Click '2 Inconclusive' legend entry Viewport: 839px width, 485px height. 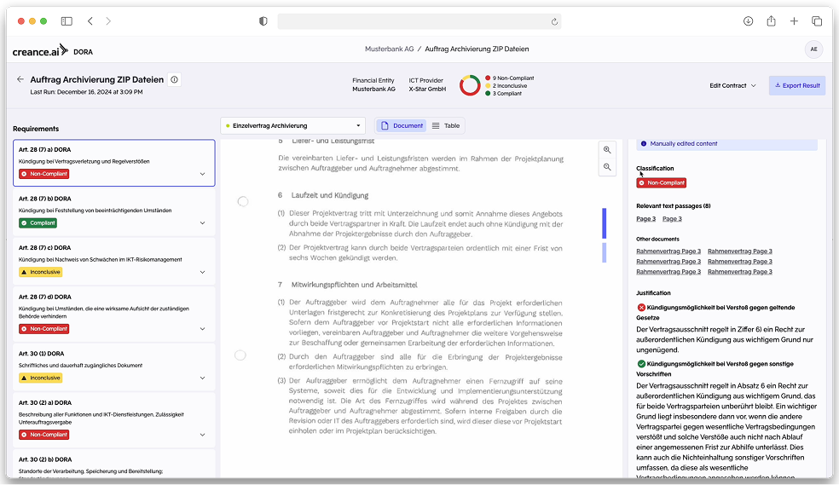click(506, 85)
